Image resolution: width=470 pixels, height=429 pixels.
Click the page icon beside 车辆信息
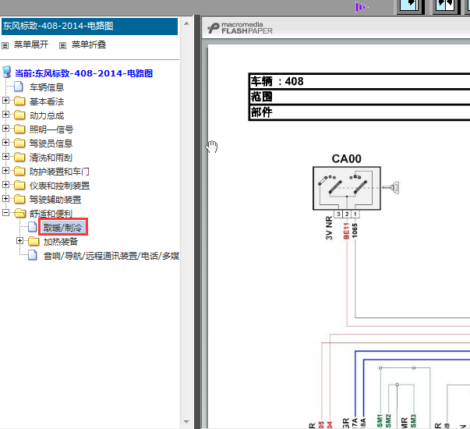pyautogui.click(x=19, y=87)
